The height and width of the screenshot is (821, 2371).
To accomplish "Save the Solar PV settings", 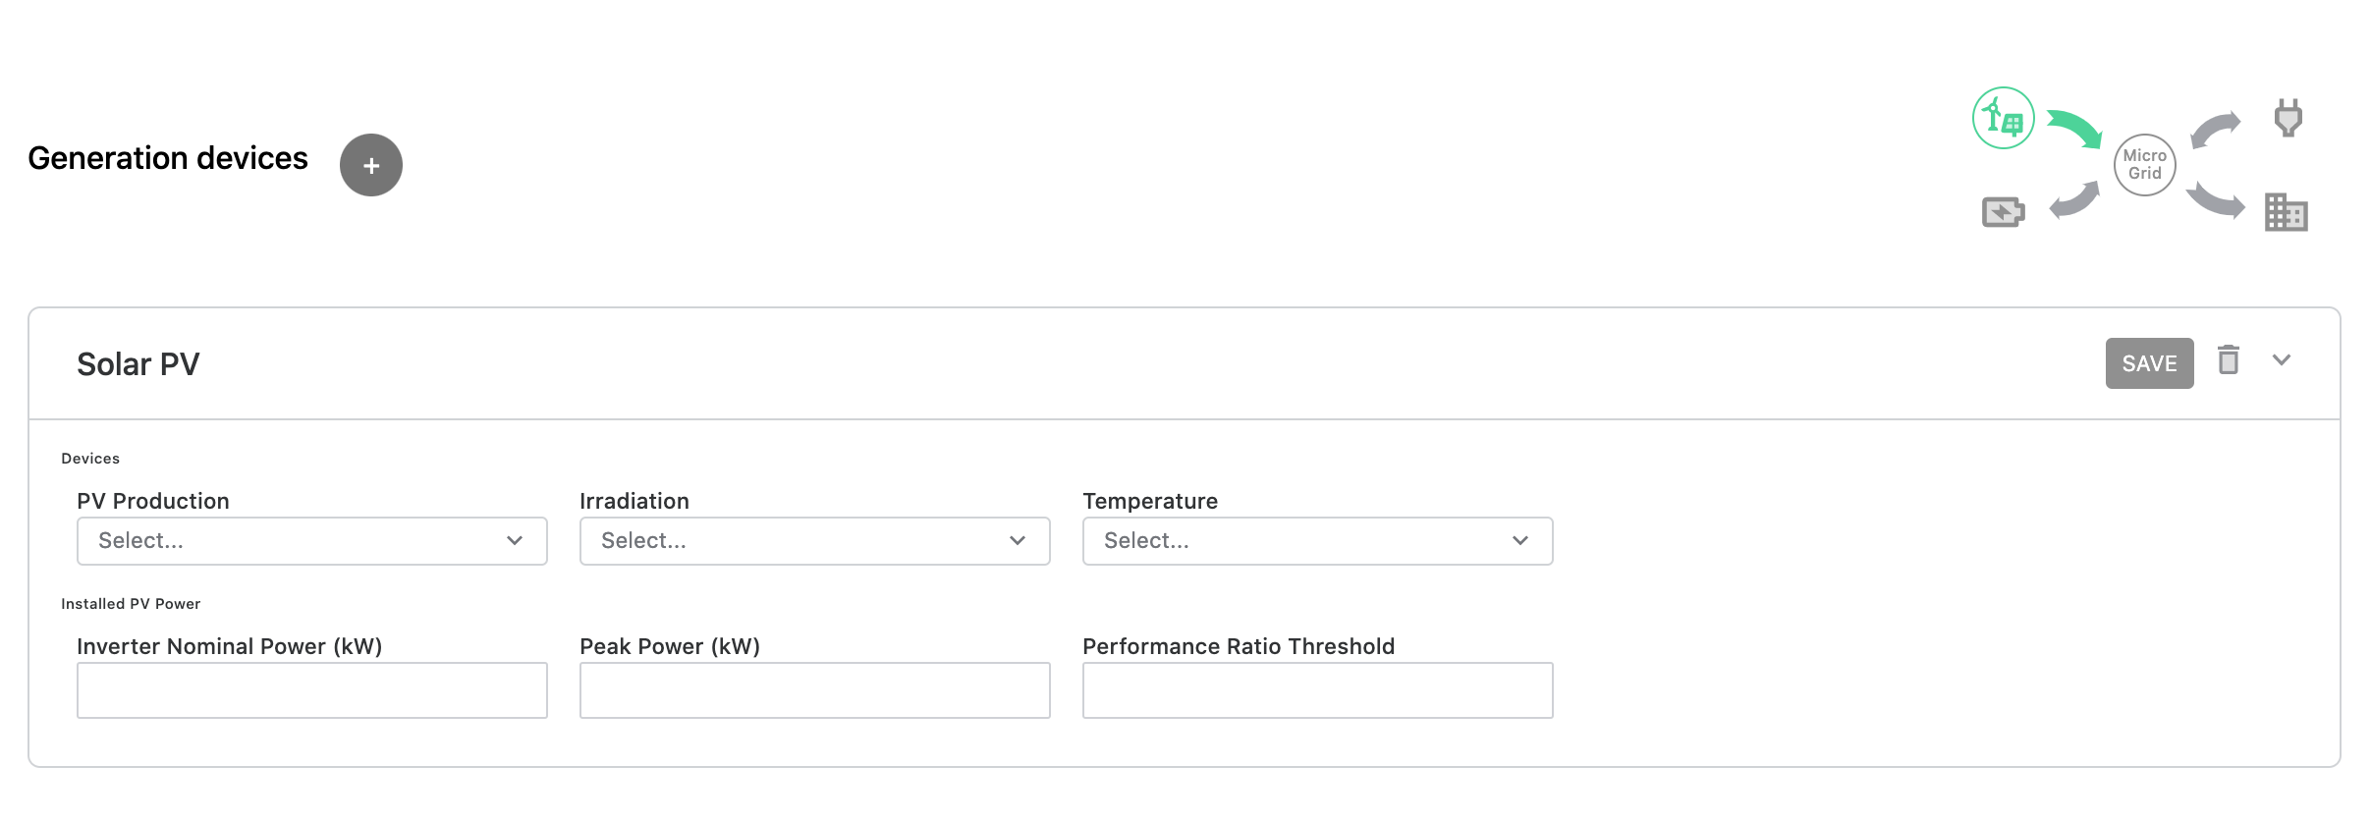I will 2150,363.
